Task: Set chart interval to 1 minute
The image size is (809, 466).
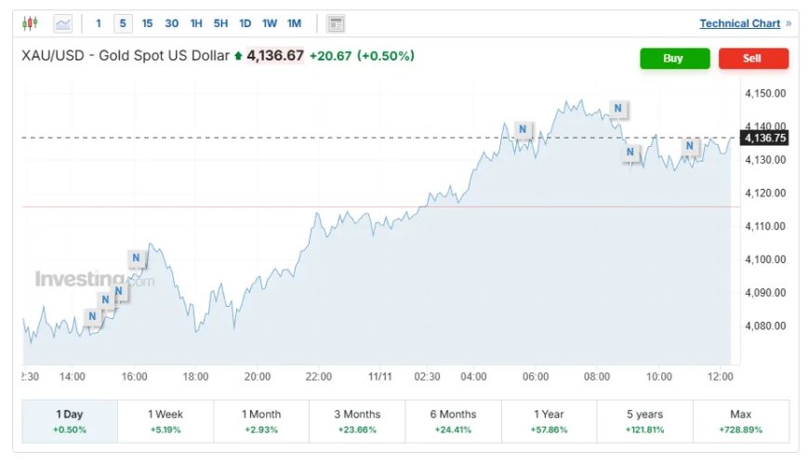Action: pyautogui.click(x=99, y=23)
